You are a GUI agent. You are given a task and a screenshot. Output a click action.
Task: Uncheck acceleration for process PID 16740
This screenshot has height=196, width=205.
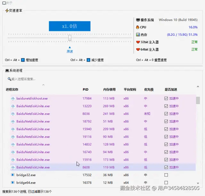click(166, 152)
